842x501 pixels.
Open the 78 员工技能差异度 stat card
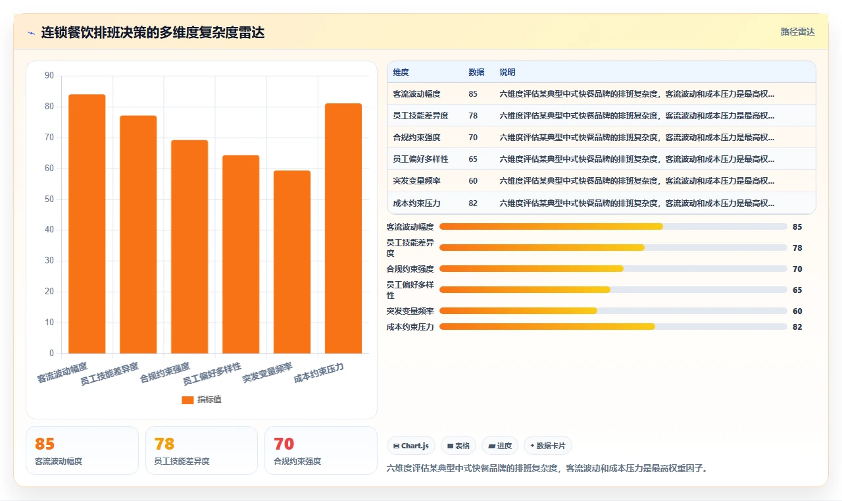click(201, 450)
